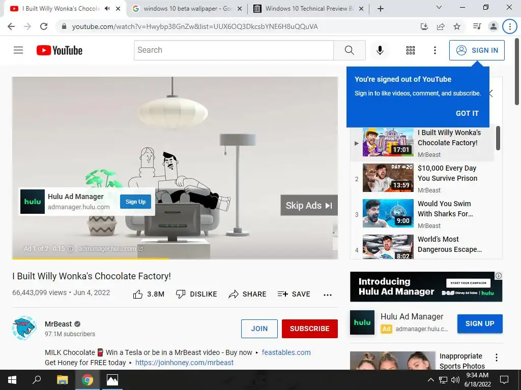The height and width of the screenshot is (390, 521).
Task: Open the MrBeast channel name
Action: [58, 324]
